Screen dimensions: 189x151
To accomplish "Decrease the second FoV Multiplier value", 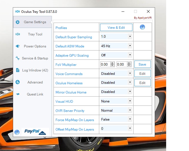I will (x=129, y=65).
